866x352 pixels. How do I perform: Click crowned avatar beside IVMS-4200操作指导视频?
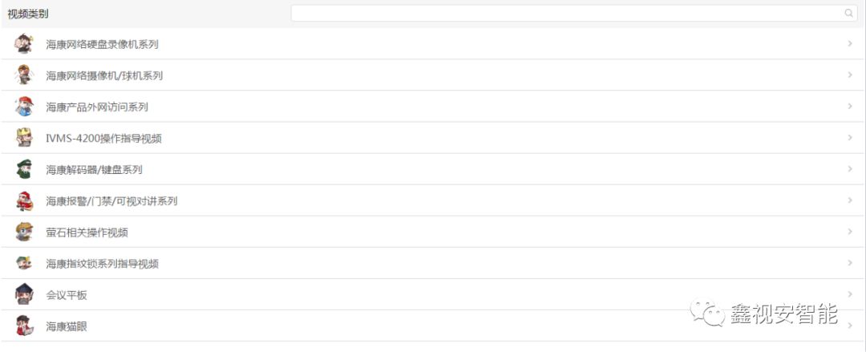[x=24, y=138]
